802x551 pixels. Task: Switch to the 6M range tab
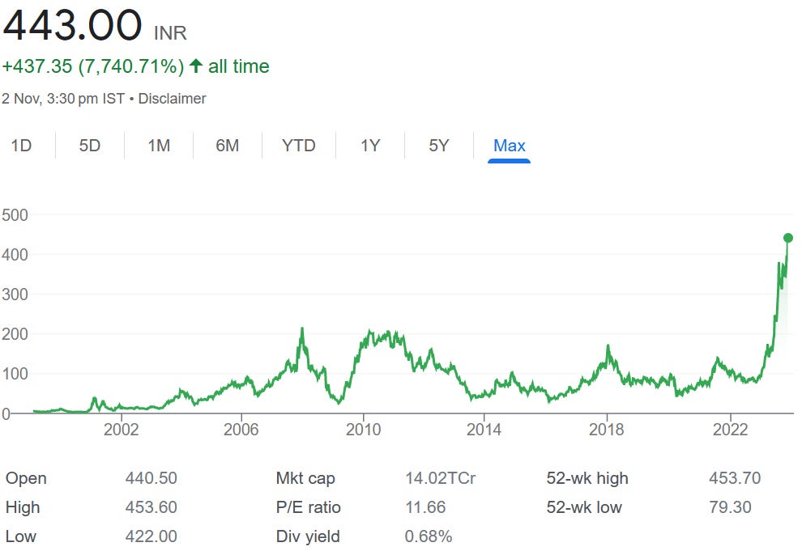(x=227, y=146)
